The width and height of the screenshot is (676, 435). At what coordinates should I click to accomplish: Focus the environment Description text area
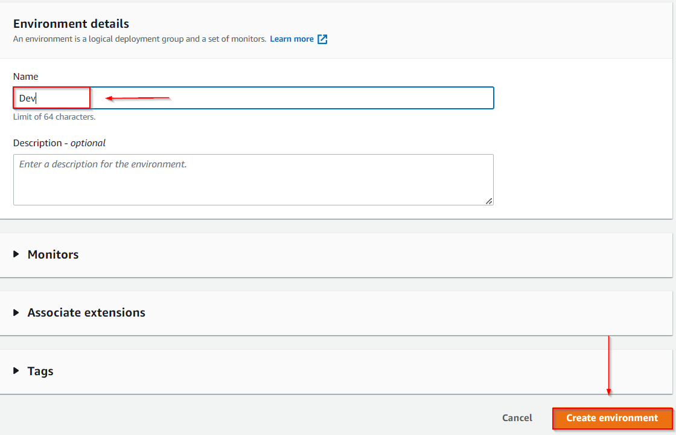253,179
